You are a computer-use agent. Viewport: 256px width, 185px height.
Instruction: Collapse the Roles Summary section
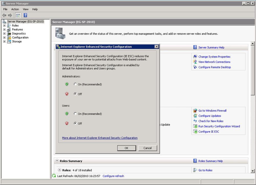[57, 161]
